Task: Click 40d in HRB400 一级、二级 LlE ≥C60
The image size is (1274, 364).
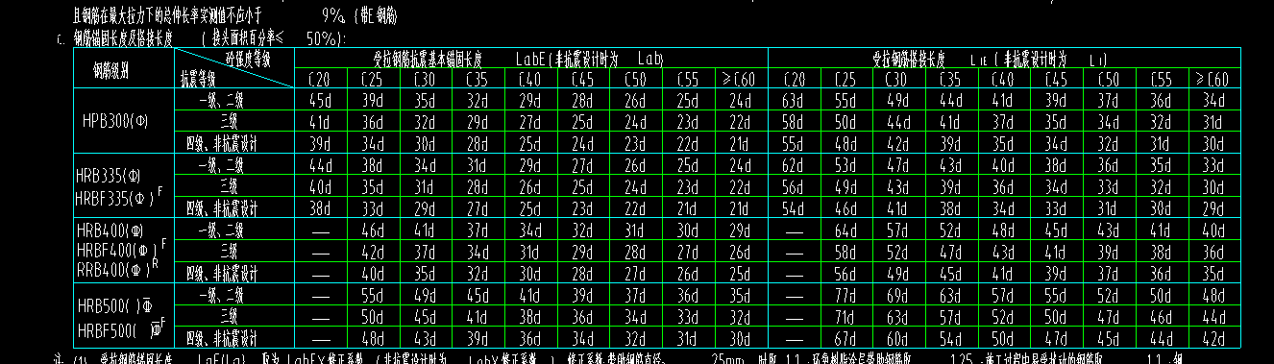Action: [1214, 230]
